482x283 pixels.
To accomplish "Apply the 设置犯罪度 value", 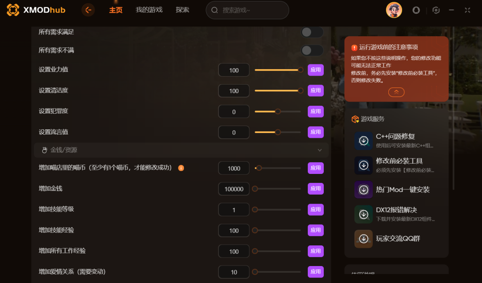I will click(x=316, y=111).
